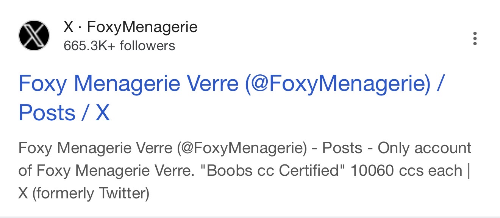Open the Foxy Menagerie Verre result title link
This screenshot has height=218, width=500.
(230, 84)
